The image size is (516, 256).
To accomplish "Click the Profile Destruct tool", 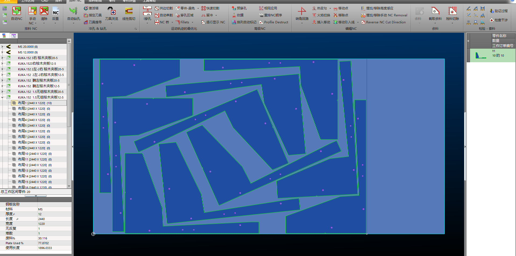I will coord(274,22).
